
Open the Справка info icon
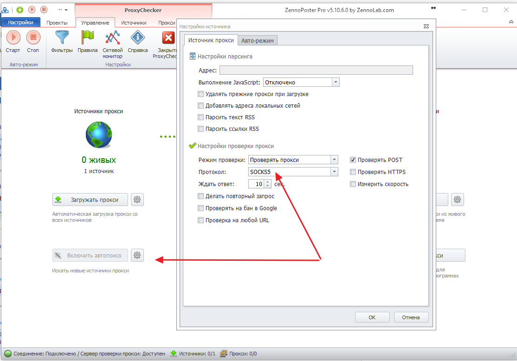(137, 37)
